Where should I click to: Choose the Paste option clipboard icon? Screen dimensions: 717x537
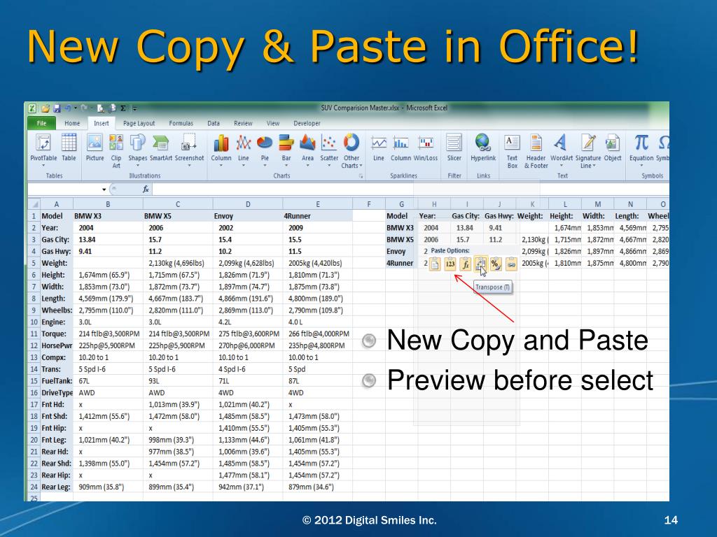click(x=435, y=264)
